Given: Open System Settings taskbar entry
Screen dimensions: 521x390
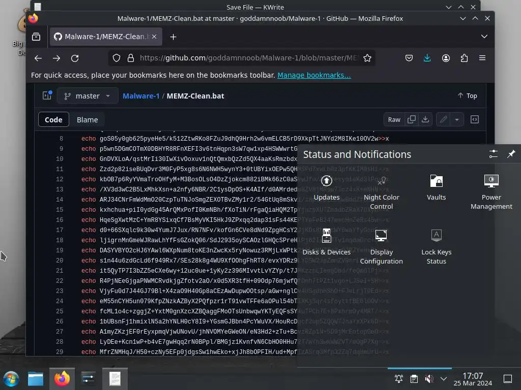Looking at the screenshot, I should click(88, 379).
